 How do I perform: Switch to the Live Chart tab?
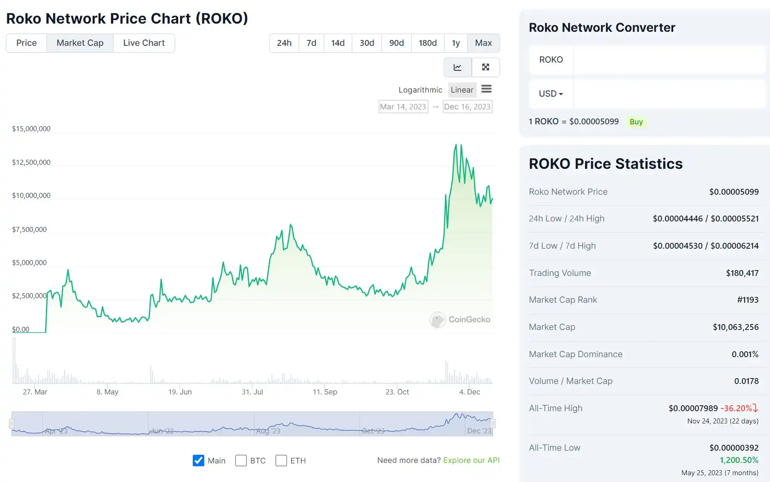pyautogui.click(x=144, y=43)
